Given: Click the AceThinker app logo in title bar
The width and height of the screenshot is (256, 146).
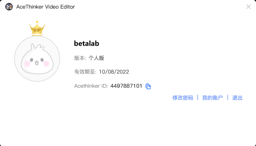Looking at the screenshot, I should [x=9, y=7].
